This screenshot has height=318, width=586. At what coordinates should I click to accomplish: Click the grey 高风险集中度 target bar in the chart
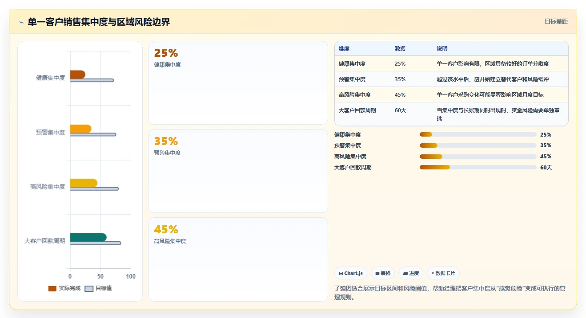click(94, 189)
